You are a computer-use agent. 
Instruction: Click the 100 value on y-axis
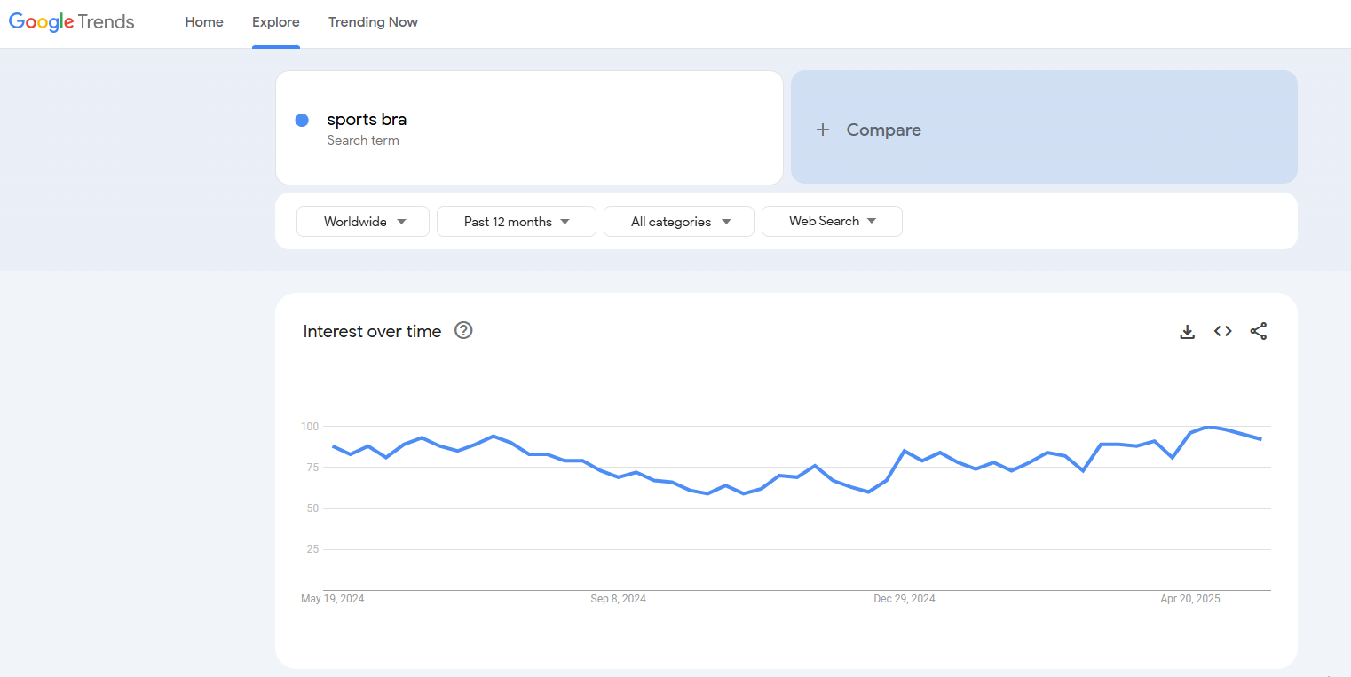tap(309, 427)
